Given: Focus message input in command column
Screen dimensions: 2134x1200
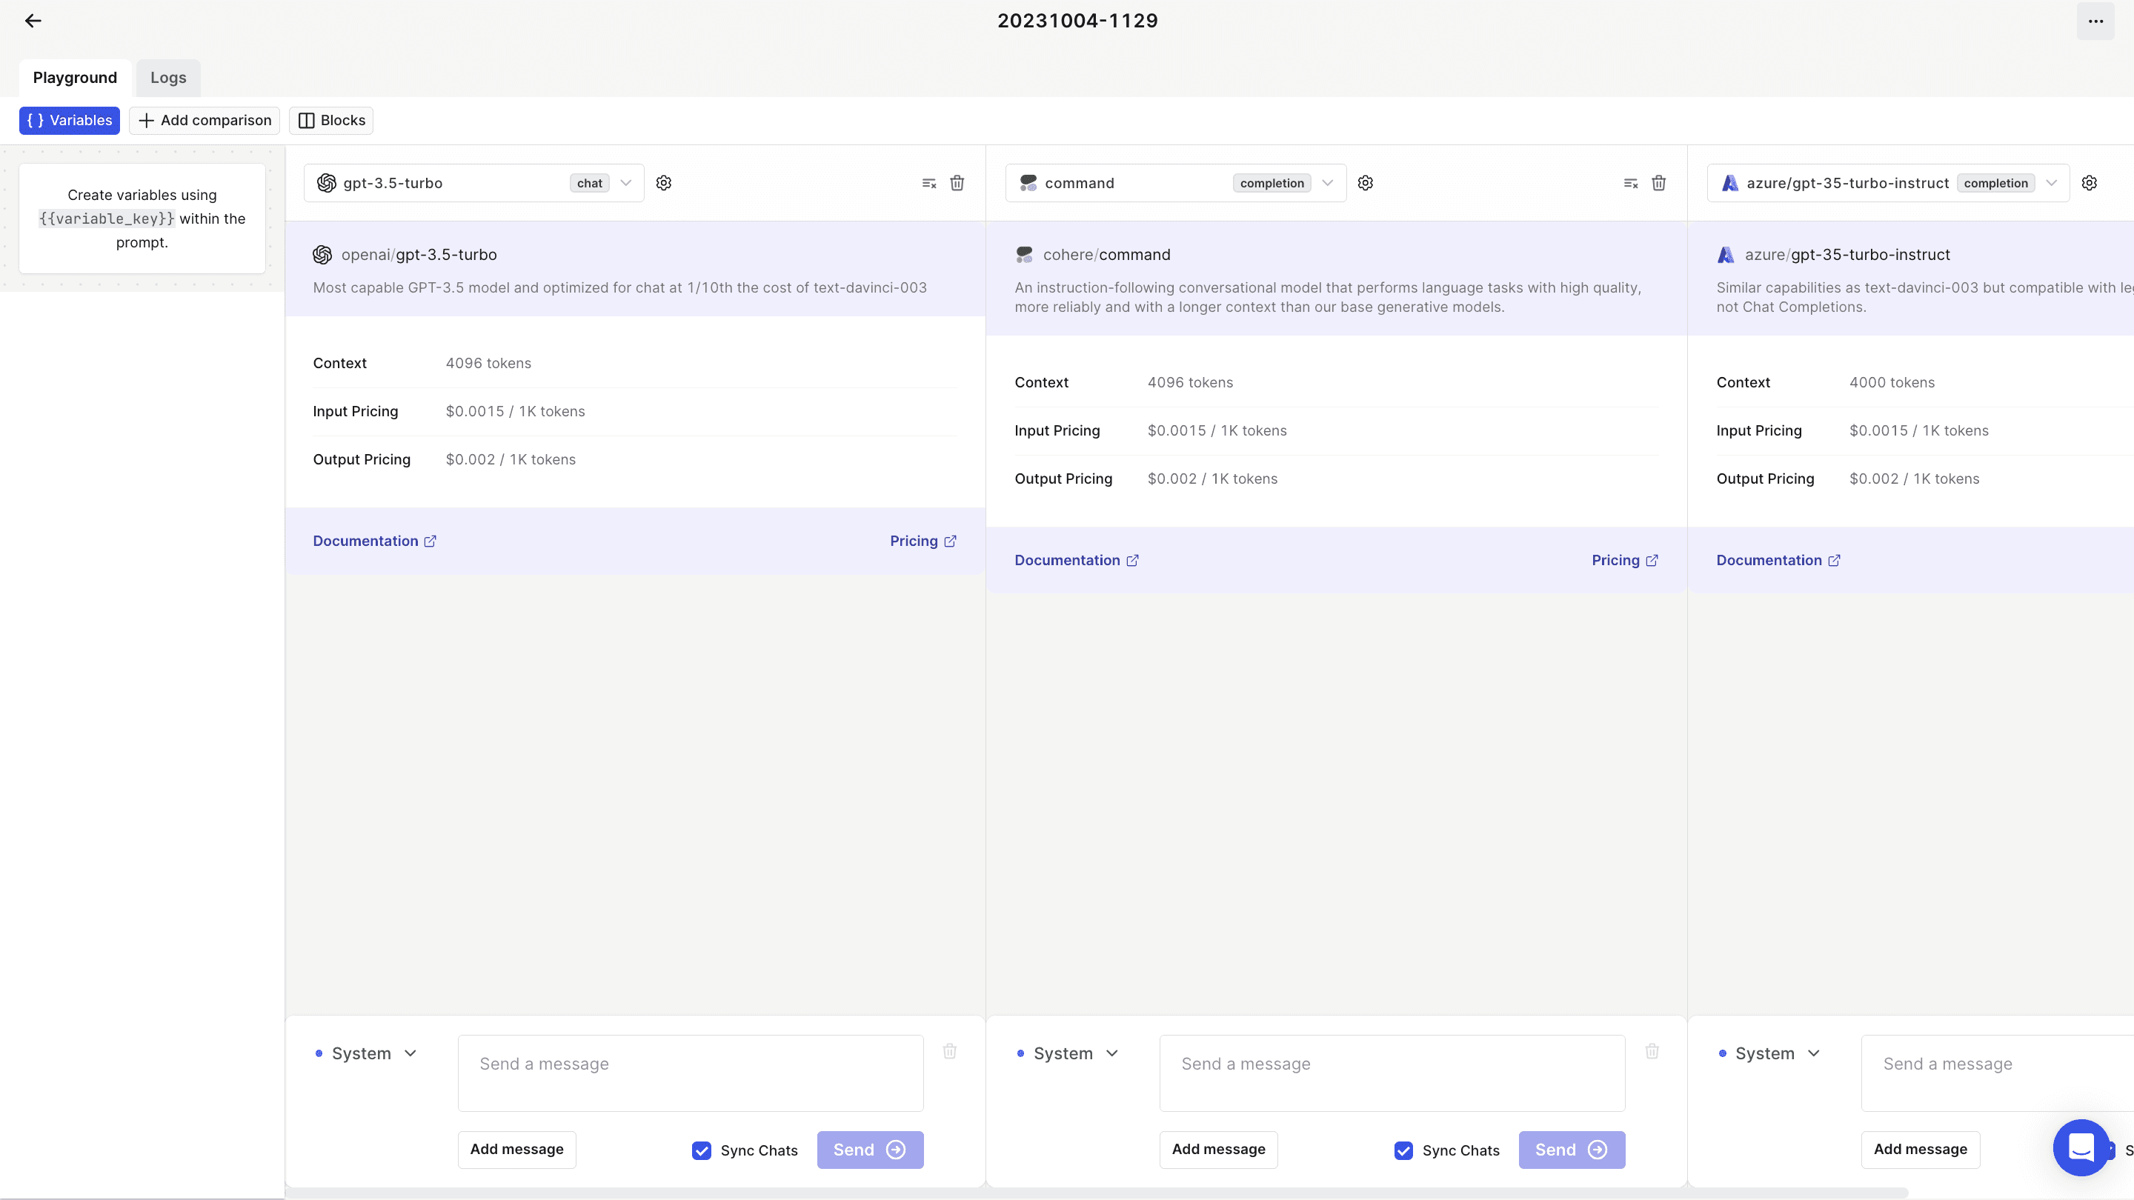Looking at the screenshot, I should [x=1392, y=1073].
